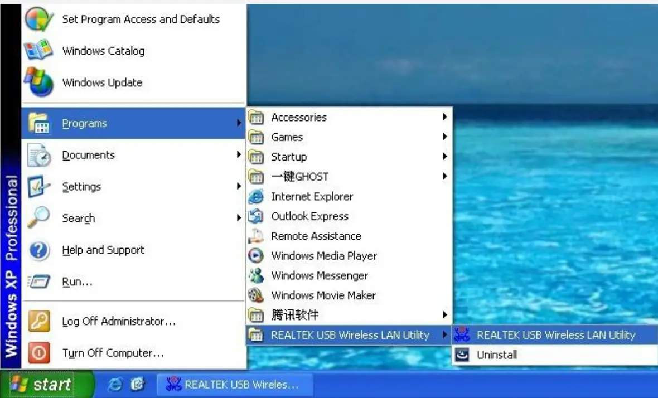The width and height of the screenshot is (658, 398).
Task: Select Windows Update from Start menu
Action: [x=133, y=82]
